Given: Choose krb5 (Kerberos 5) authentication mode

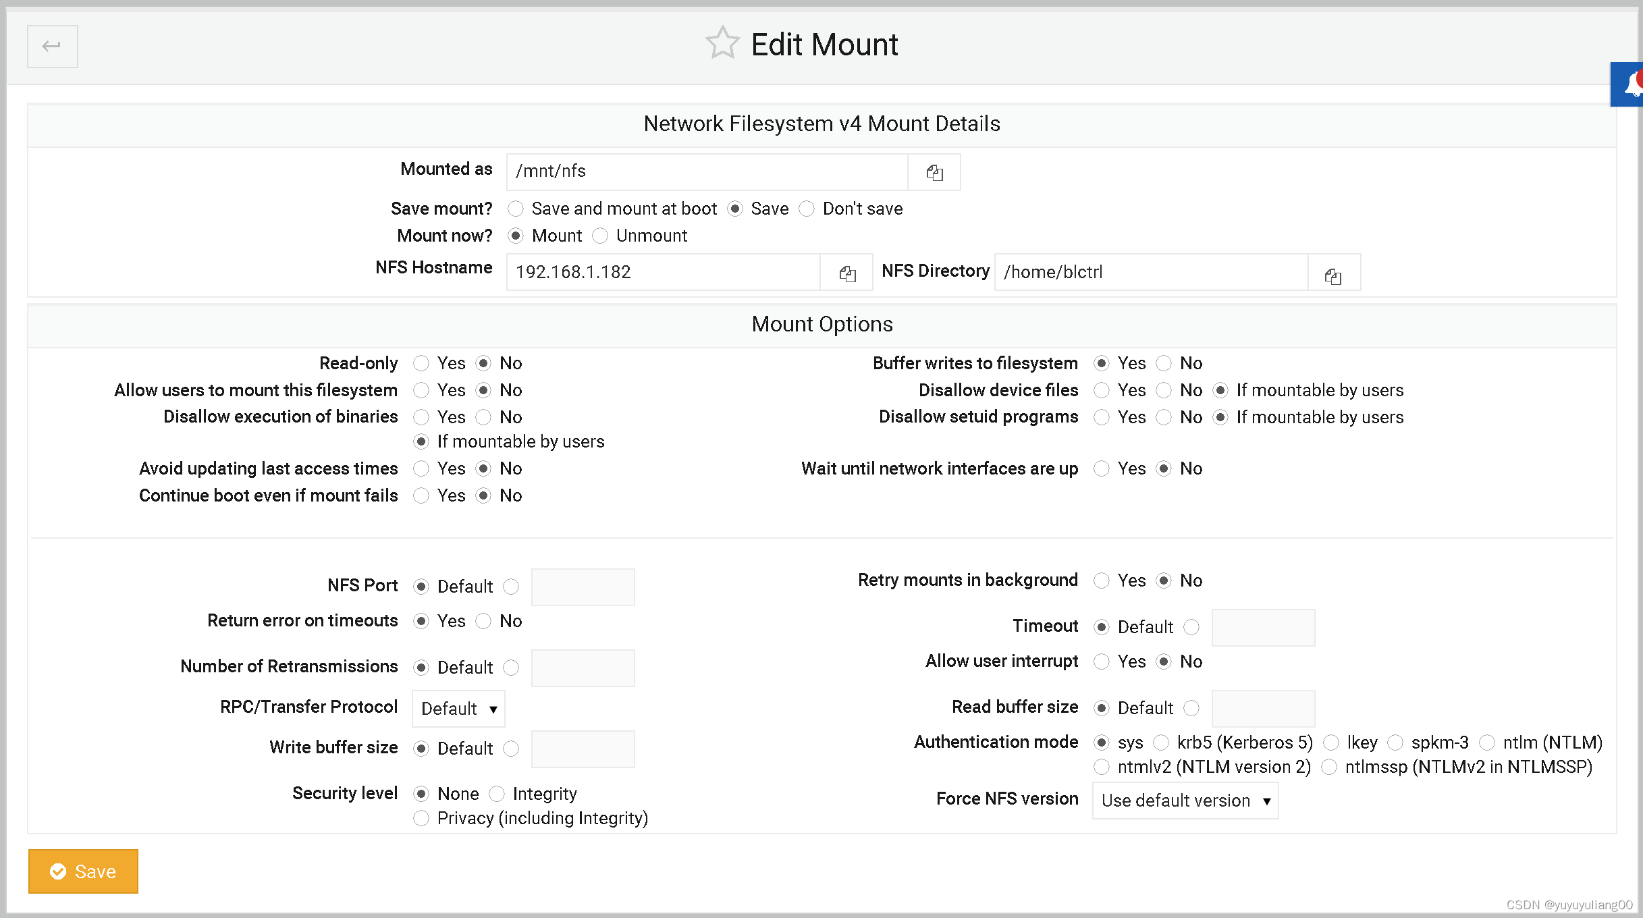Looking at the screenshot, I should point(1161,742).
